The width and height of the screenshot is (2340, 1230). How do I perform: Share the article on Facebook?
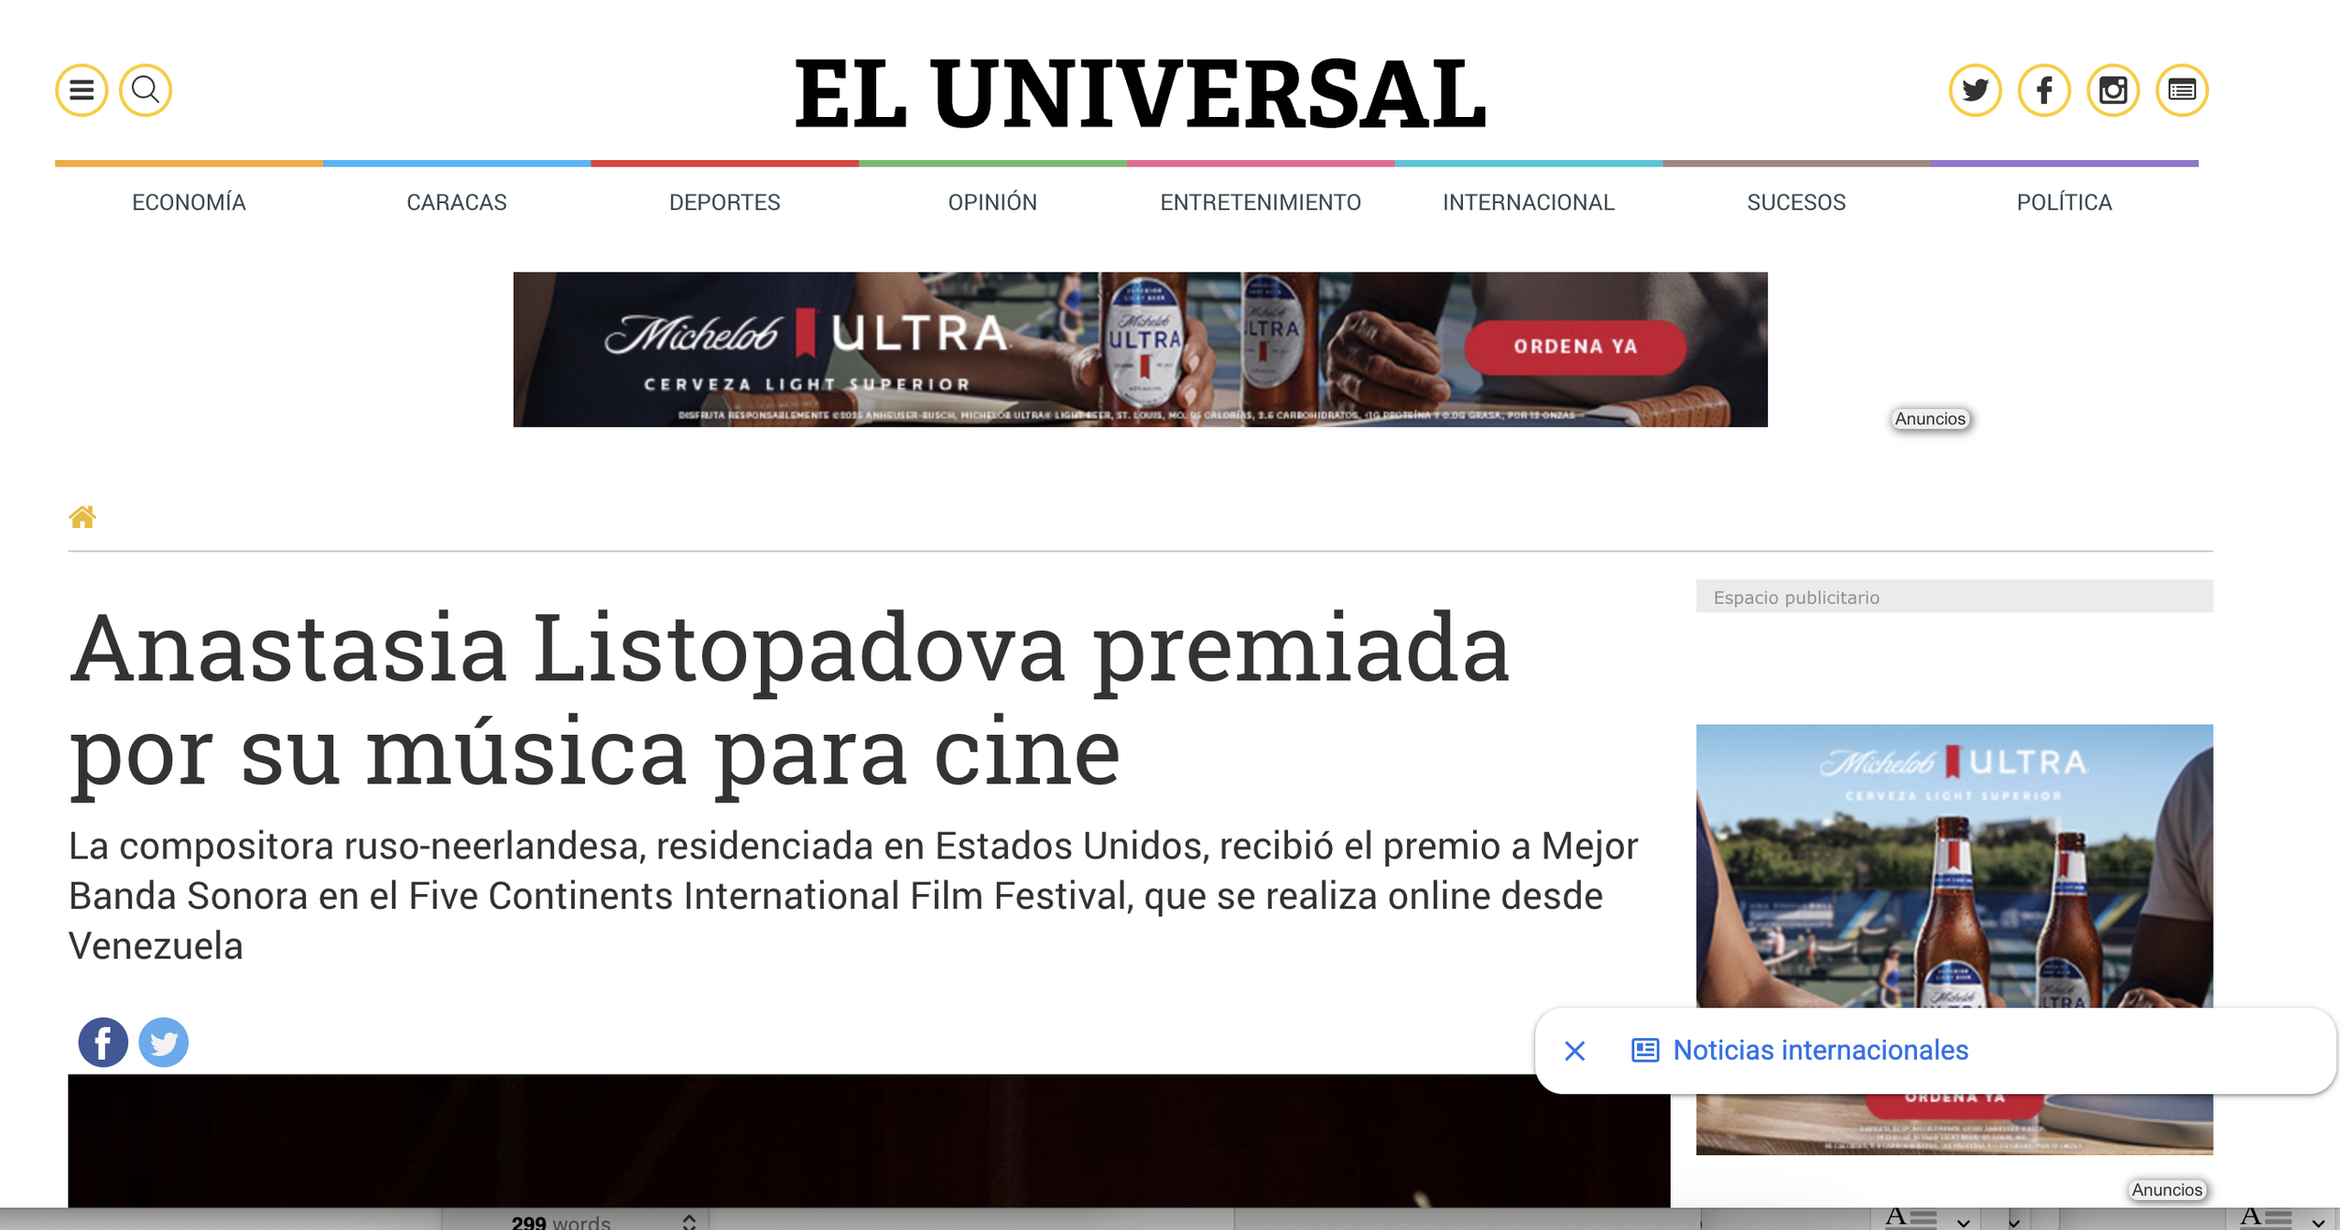tap(103, 1042)
